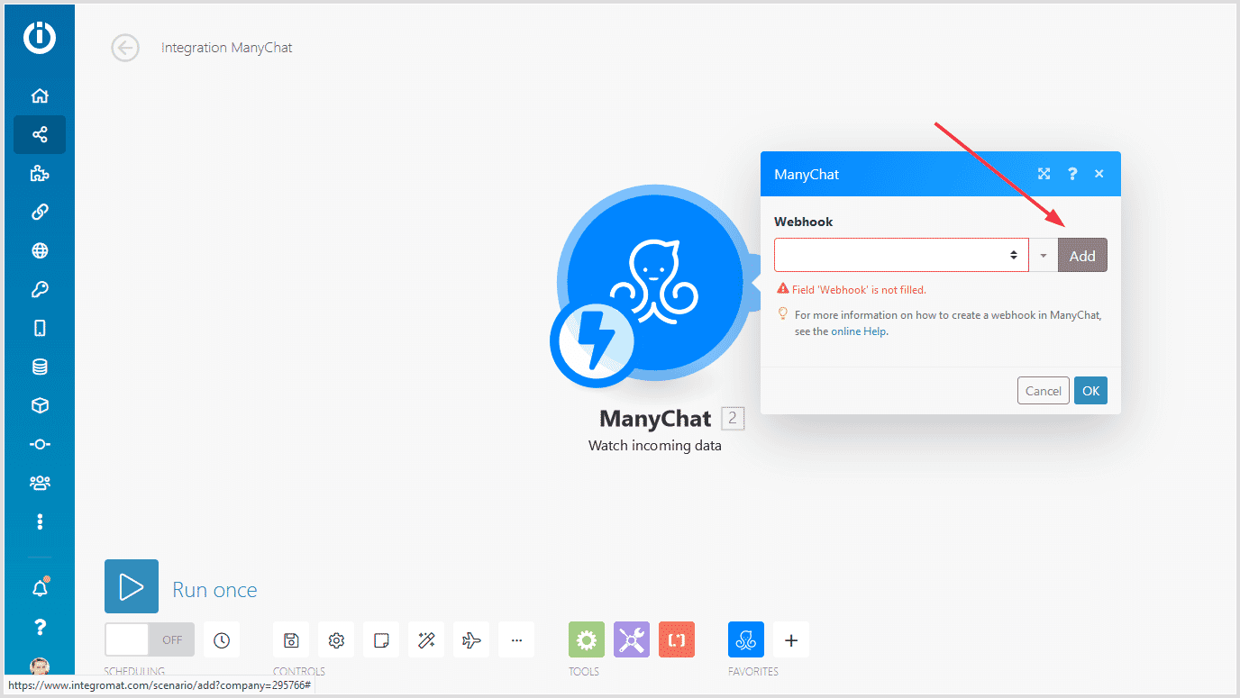Click the Run once play button
This screenshot has width=1240, height=698.
(132, 586)
